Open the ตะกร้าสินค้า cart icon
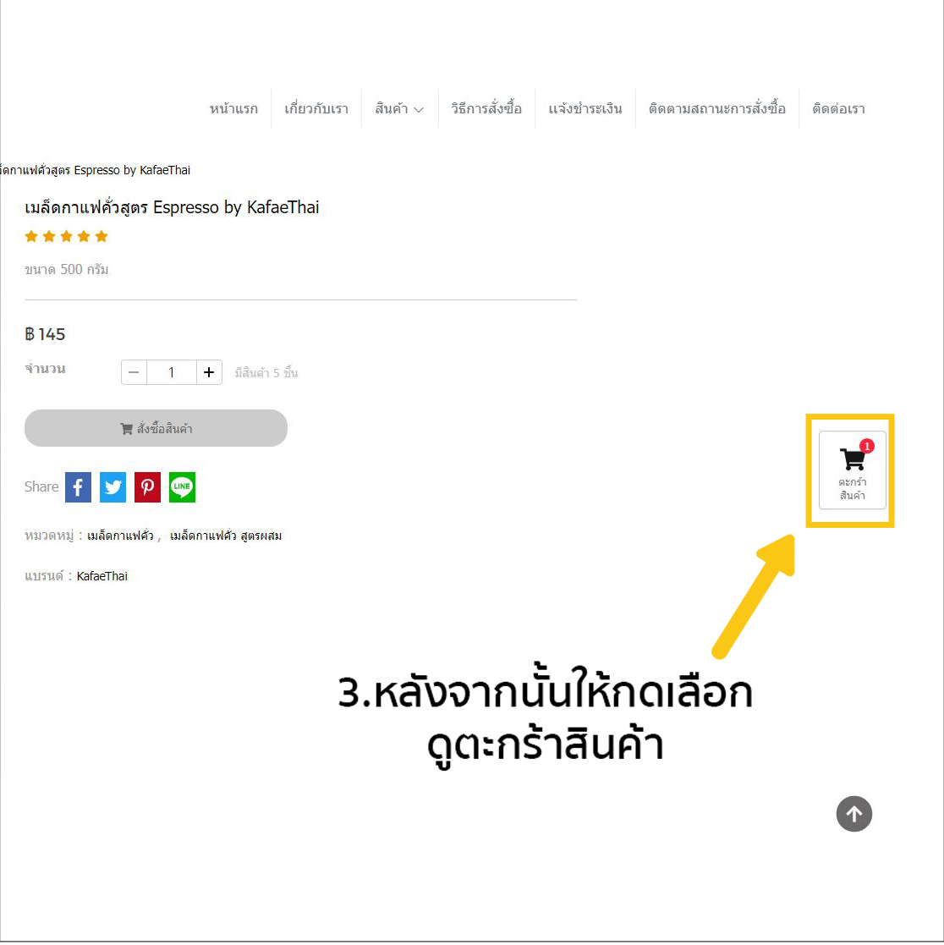The height and width of the screenshot is (945, 944). [852, 470]
